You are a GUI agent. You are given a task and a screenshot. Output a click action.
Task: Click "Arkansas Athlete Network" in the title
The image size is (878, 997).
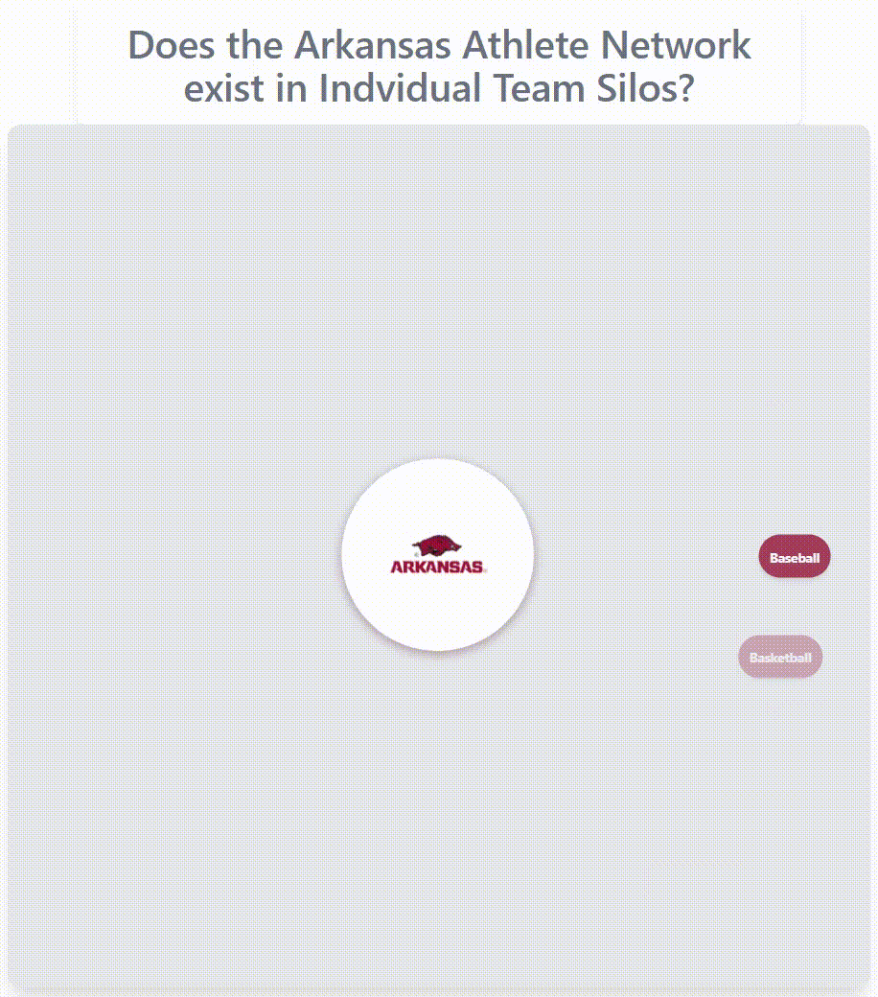(x=522, y=44)
